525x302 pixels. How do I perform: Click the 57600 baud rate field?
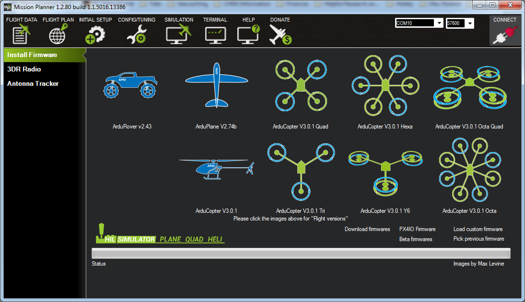point(455,23)
